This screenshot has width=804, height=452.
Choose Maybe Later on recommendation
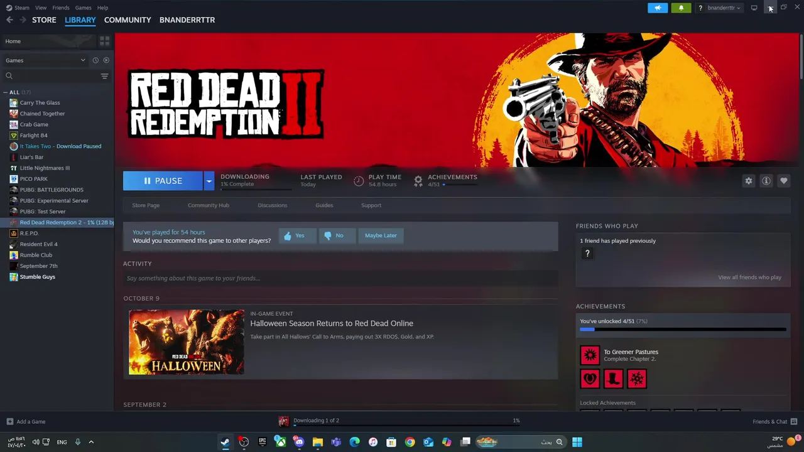tap(381, 235)
